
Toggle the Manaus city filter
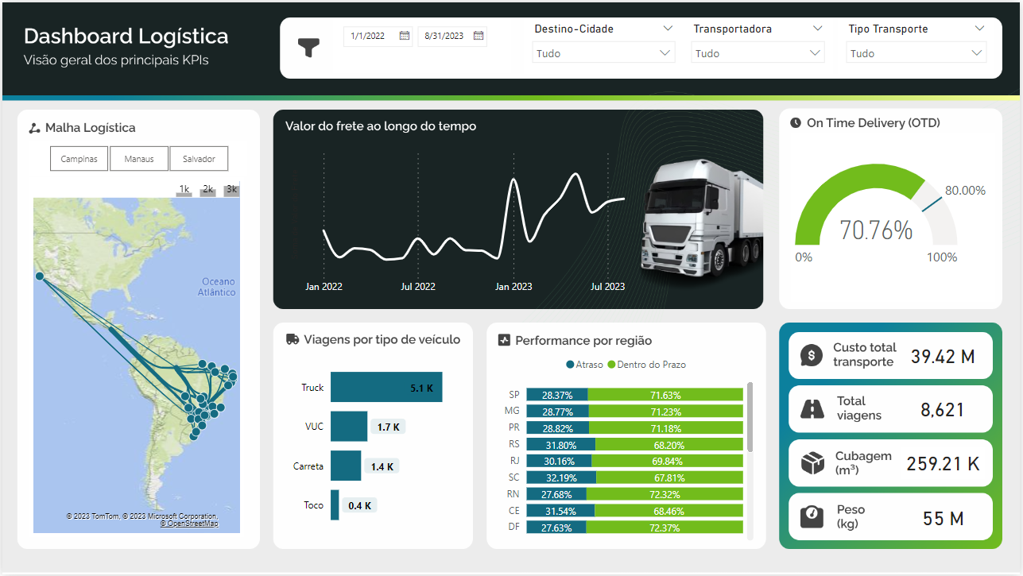[138, 158]
